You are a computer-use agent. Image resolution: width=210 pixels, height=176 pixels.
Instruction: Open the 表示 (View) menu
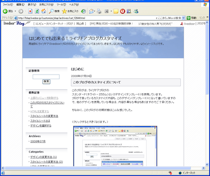[x=32, y=5]
